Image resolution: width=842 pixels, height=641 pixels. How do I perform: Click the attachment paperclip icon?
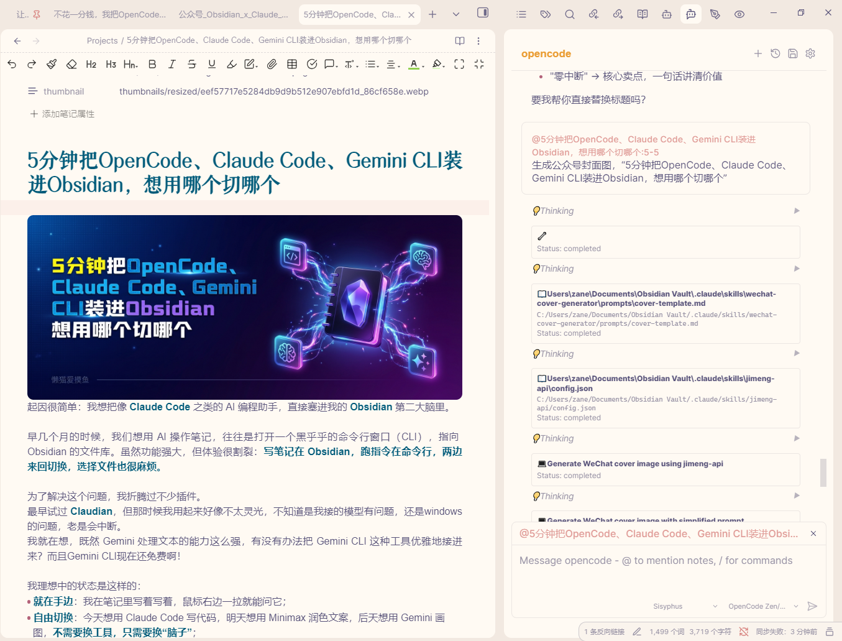(272, 64)
